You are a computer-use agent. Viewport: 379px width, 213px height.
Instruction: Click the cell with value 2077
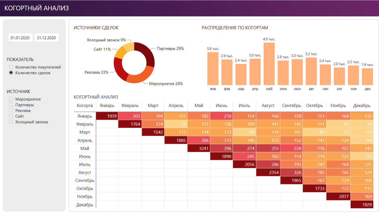[338, 196]
